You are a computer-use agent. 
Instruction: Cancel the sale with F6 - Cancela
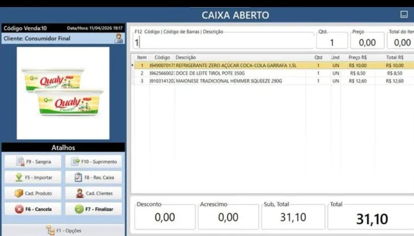33,209
